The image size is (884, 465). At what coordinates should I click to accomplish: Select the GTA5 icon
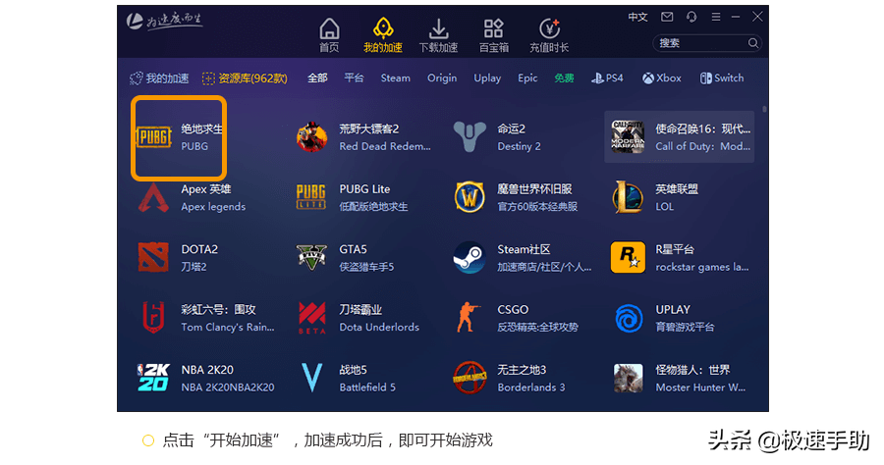[x=311, y=257]
